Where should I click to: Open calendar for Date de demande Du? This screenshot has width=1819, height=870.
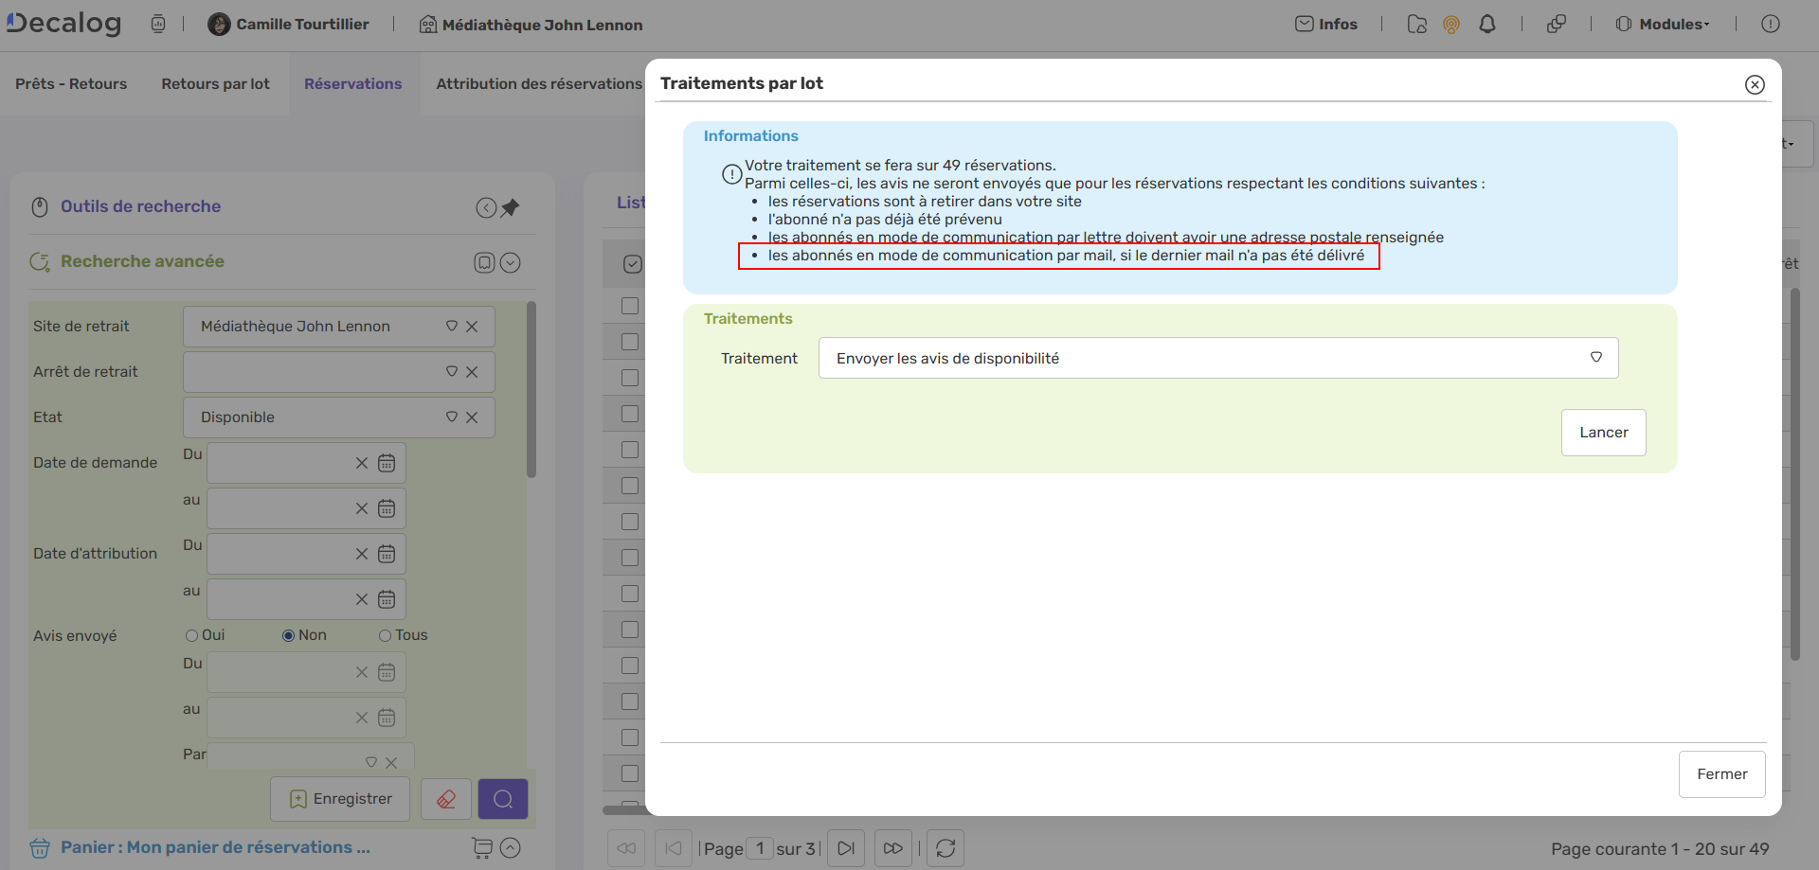point(387,463)
